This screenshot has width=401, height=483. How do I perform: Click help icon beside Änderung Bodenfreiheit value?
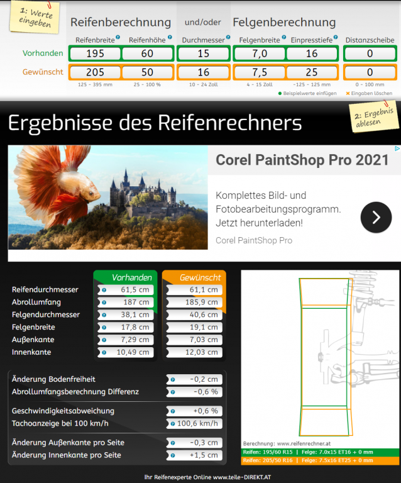(x=172, y=380)
